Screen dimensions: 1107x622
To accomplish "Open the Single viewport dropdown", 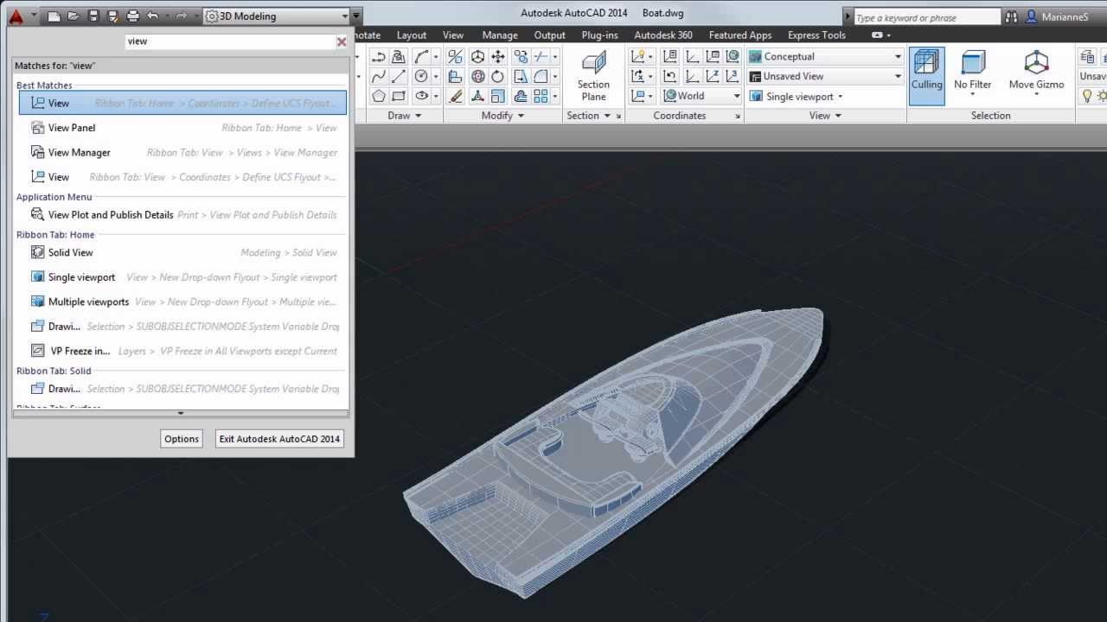I will [797, 97].
